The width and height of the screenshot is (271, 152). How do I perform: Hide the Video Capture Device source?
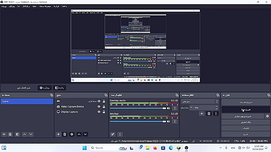click(99, 107)
